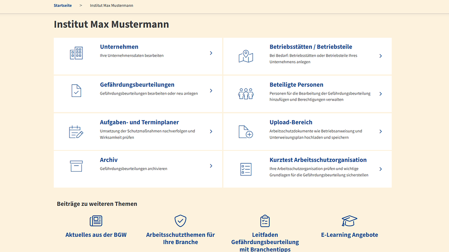Click description starting 'Ihre Arbeitsschutzorganisation prüfen'
This screenshot has height=252, width=449.
[319, 172]
